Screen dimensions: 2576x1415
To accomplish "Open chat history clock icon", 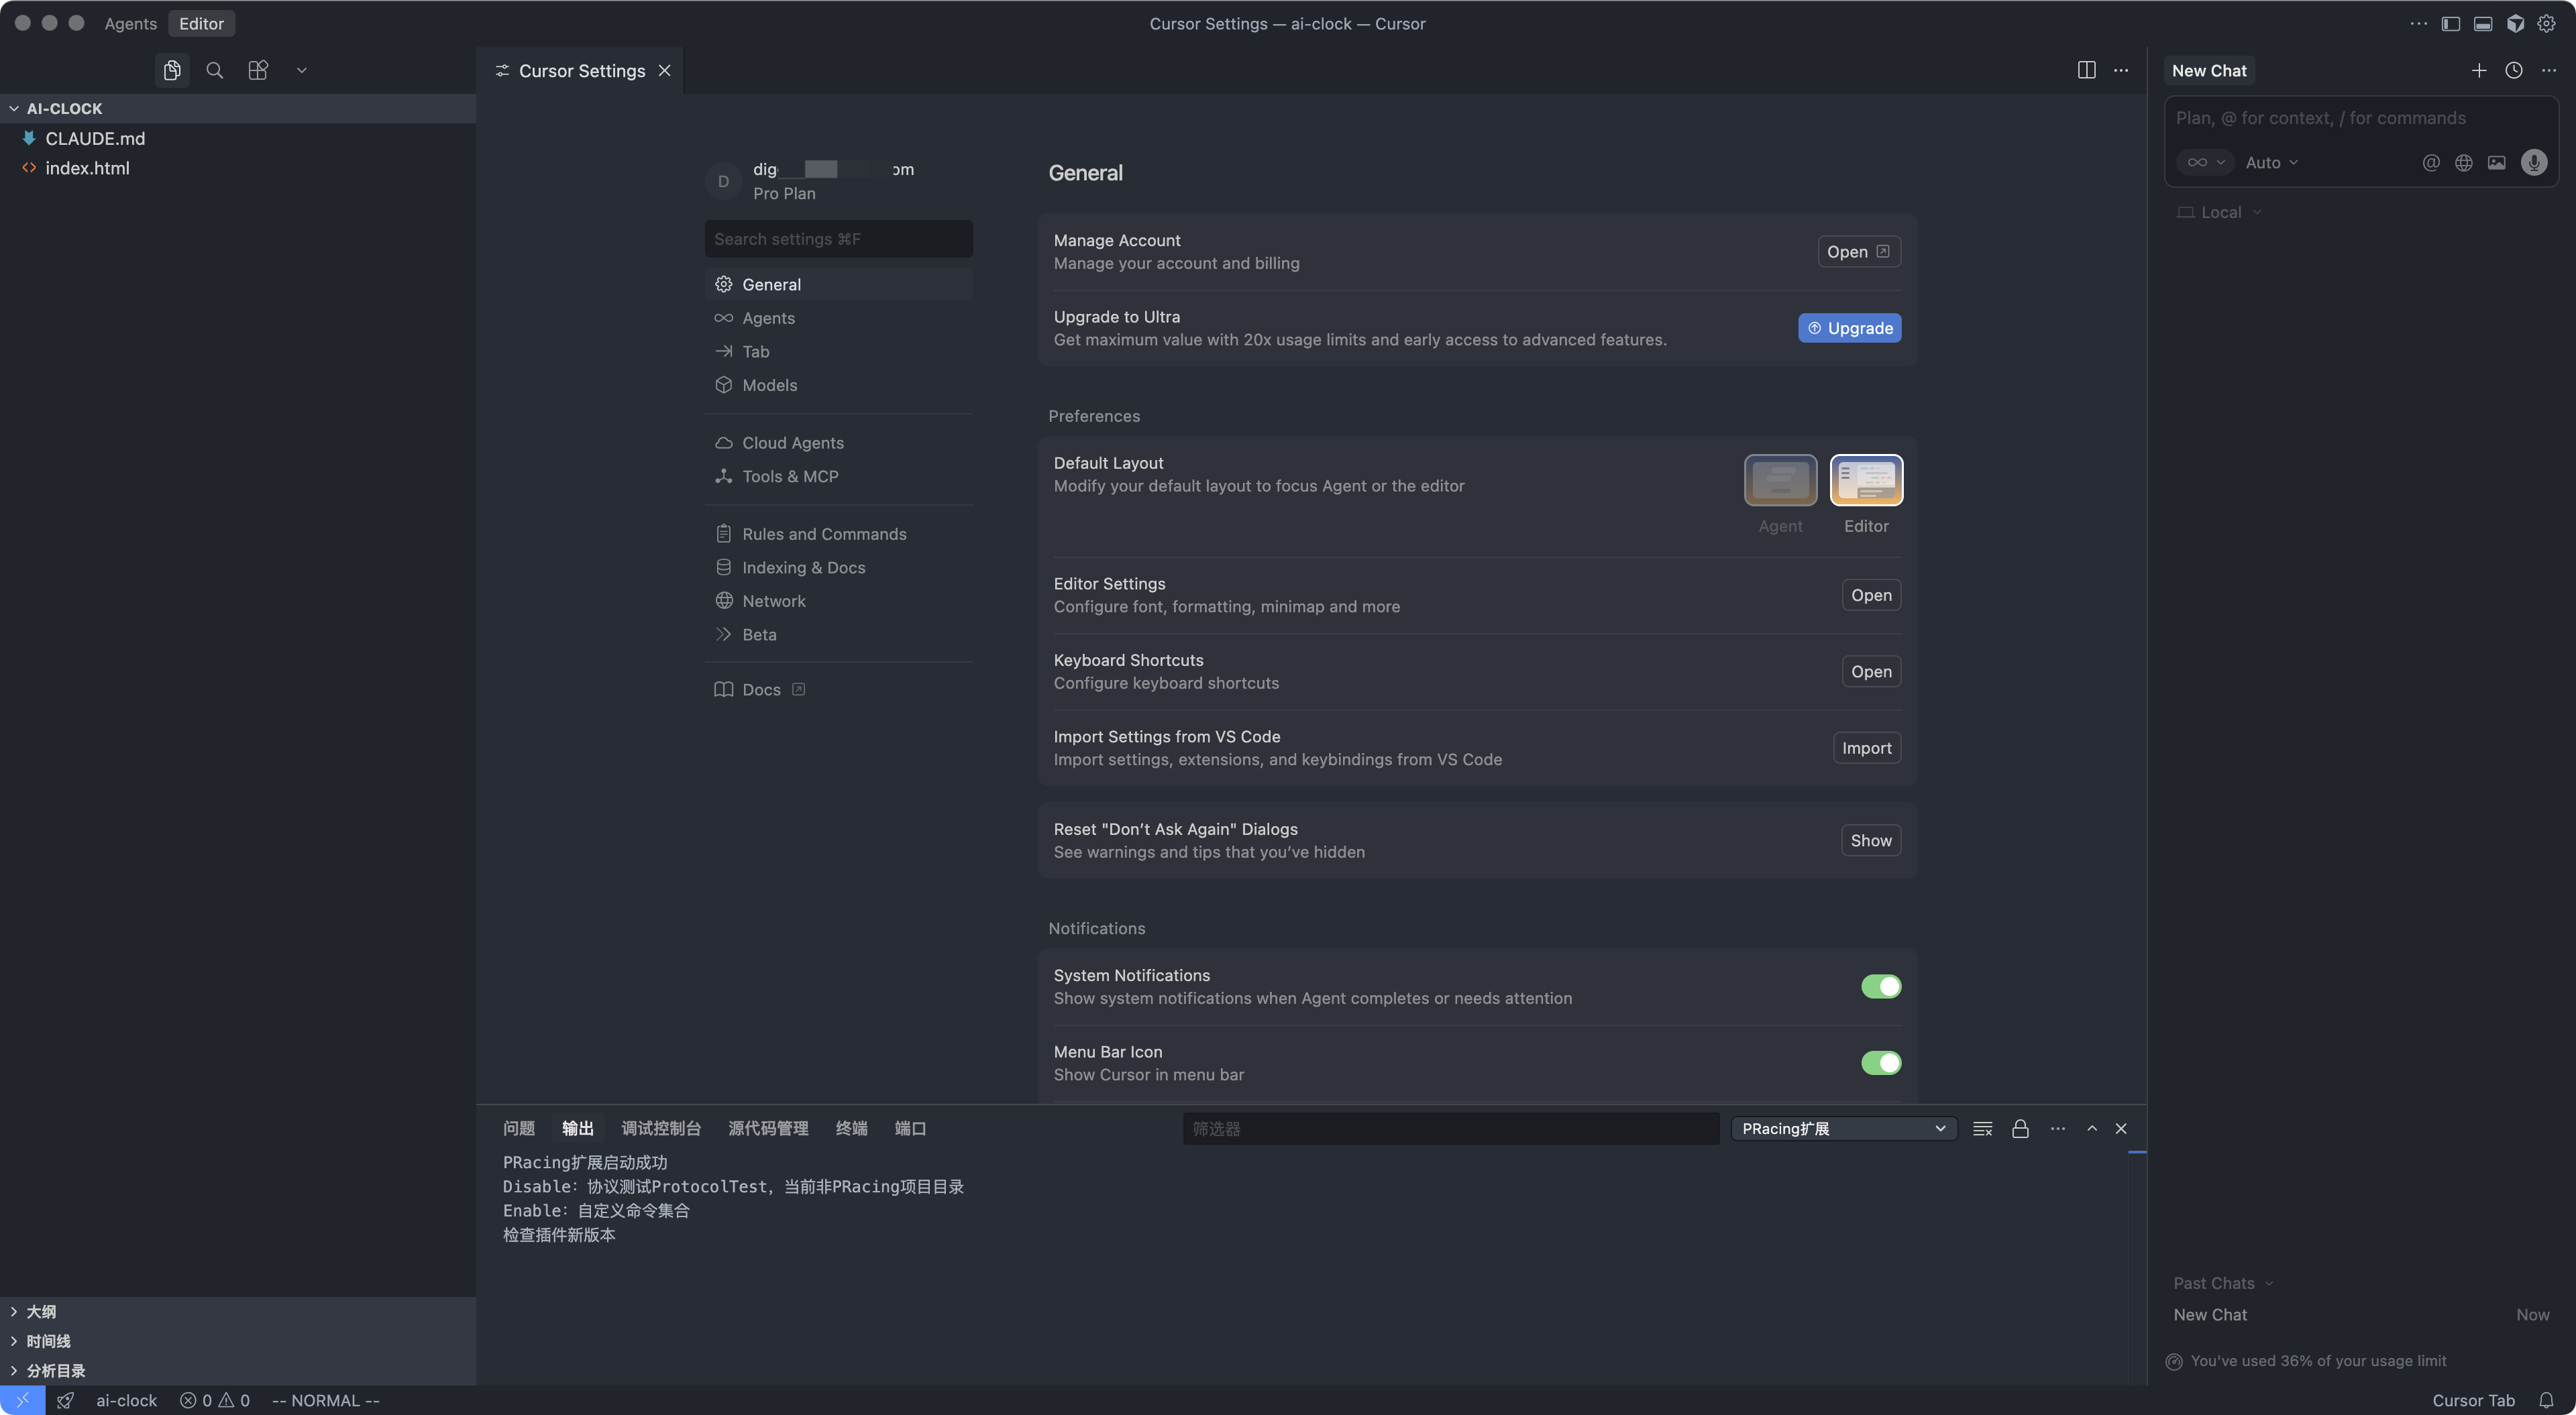I will pos(2513,70).
